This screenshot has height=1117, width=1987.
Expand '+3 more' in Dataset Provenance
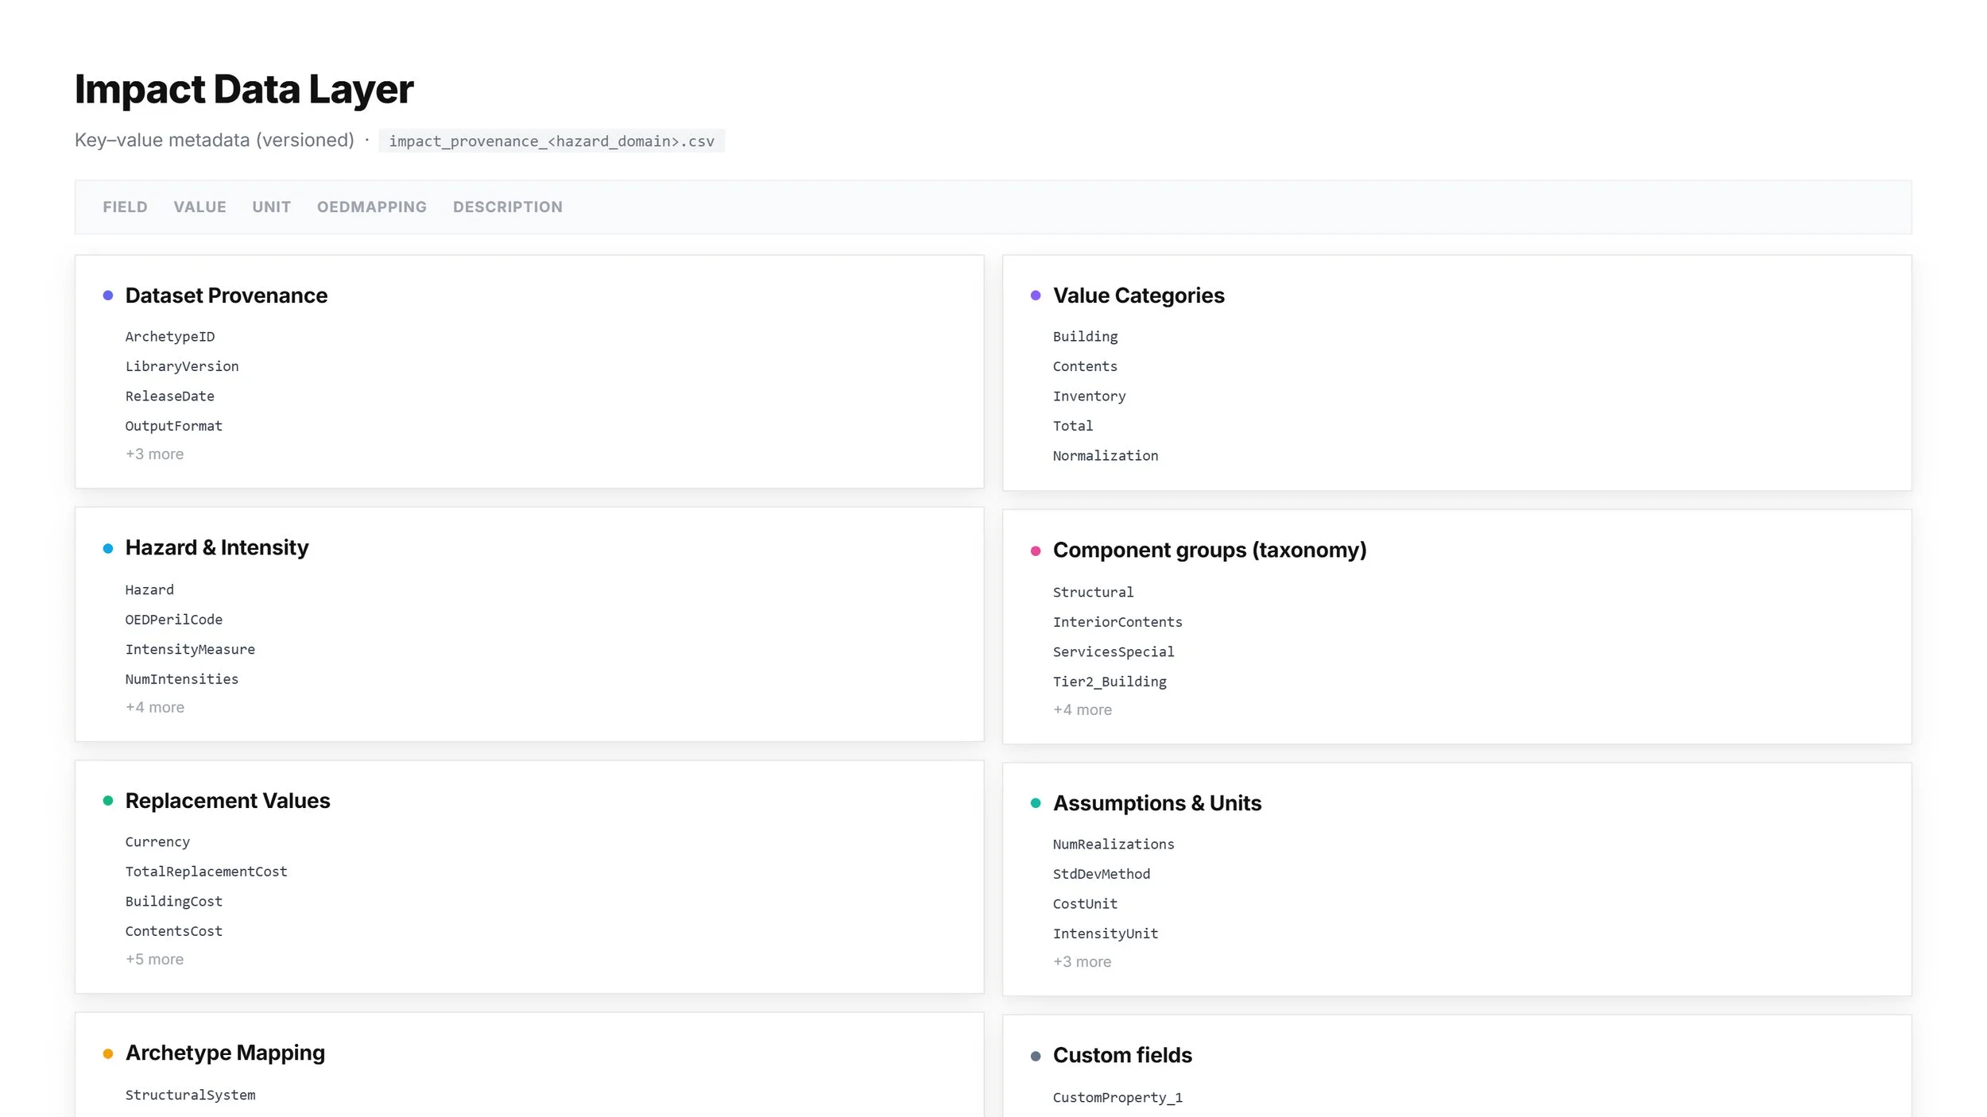pos(154,454)
